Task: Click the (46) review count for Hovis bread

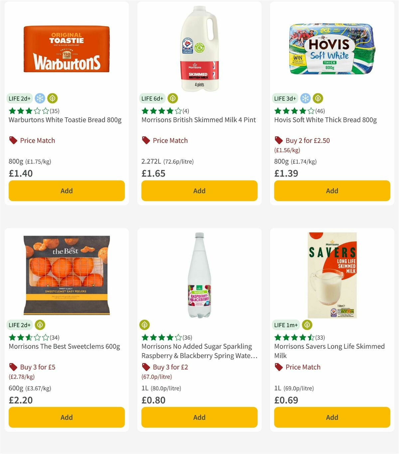Action: (321, 111)
